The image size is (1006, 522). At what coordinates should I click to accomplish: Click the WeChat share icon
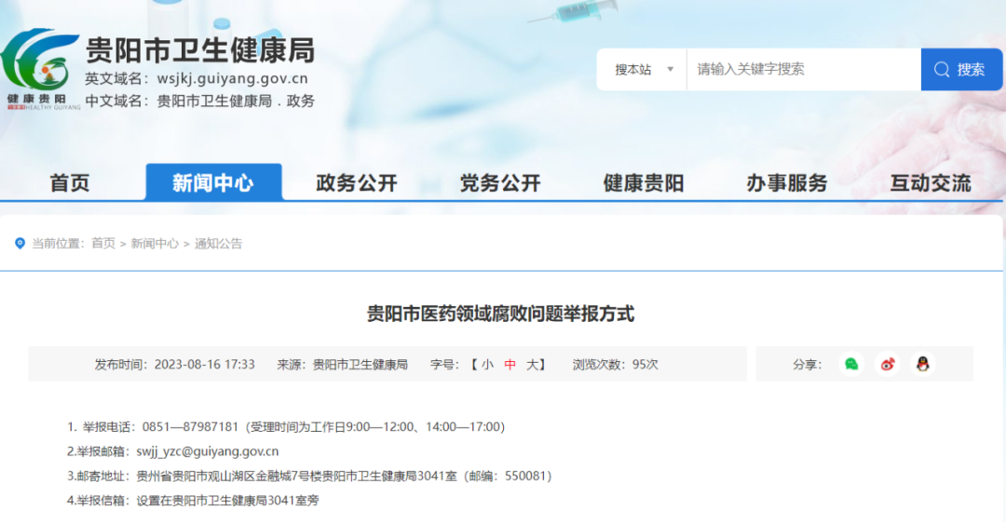coord(851,364)
